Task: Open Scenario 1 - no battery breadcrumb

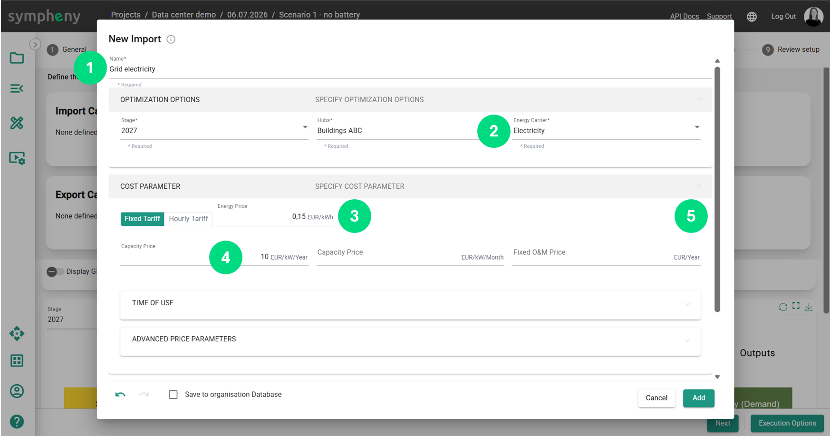Action: (x=319, y=15)
